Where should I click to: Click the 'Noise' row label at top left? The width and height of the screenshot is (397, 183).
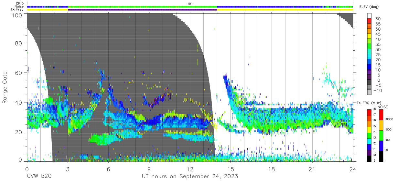(19, 6)
